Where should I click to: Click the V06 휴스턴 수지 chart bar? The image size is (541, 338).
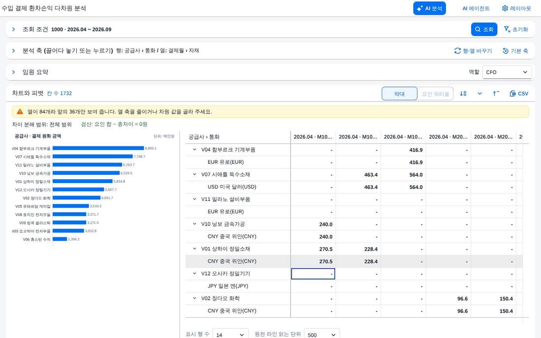pos(60,239)
